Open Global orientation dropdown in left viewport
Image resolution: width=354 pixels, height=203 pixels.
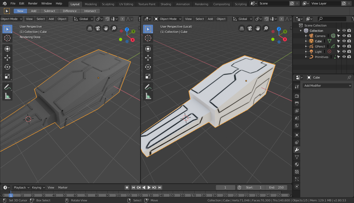point(83,19)
